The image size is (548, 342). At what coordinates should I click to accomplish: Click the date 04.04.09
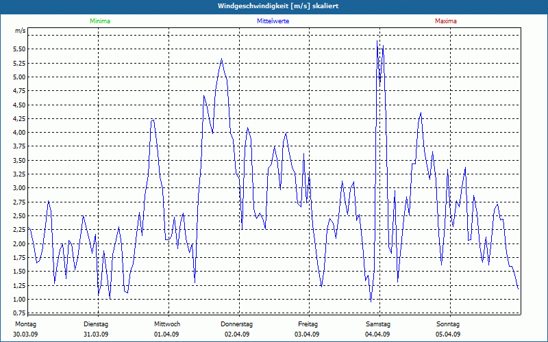point(377,334)
